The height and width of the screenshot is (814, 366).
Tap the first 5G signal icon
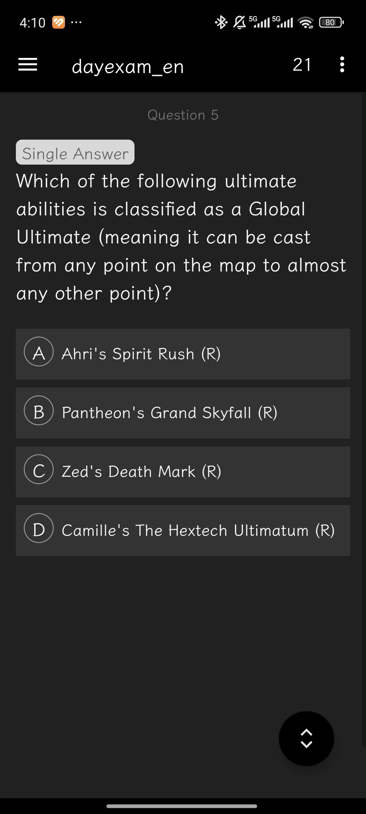tap(260, 22)
